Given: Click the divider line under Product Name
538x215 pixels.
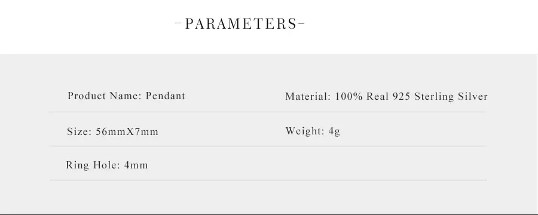Looking at the screenshot, I should point(267,112).
